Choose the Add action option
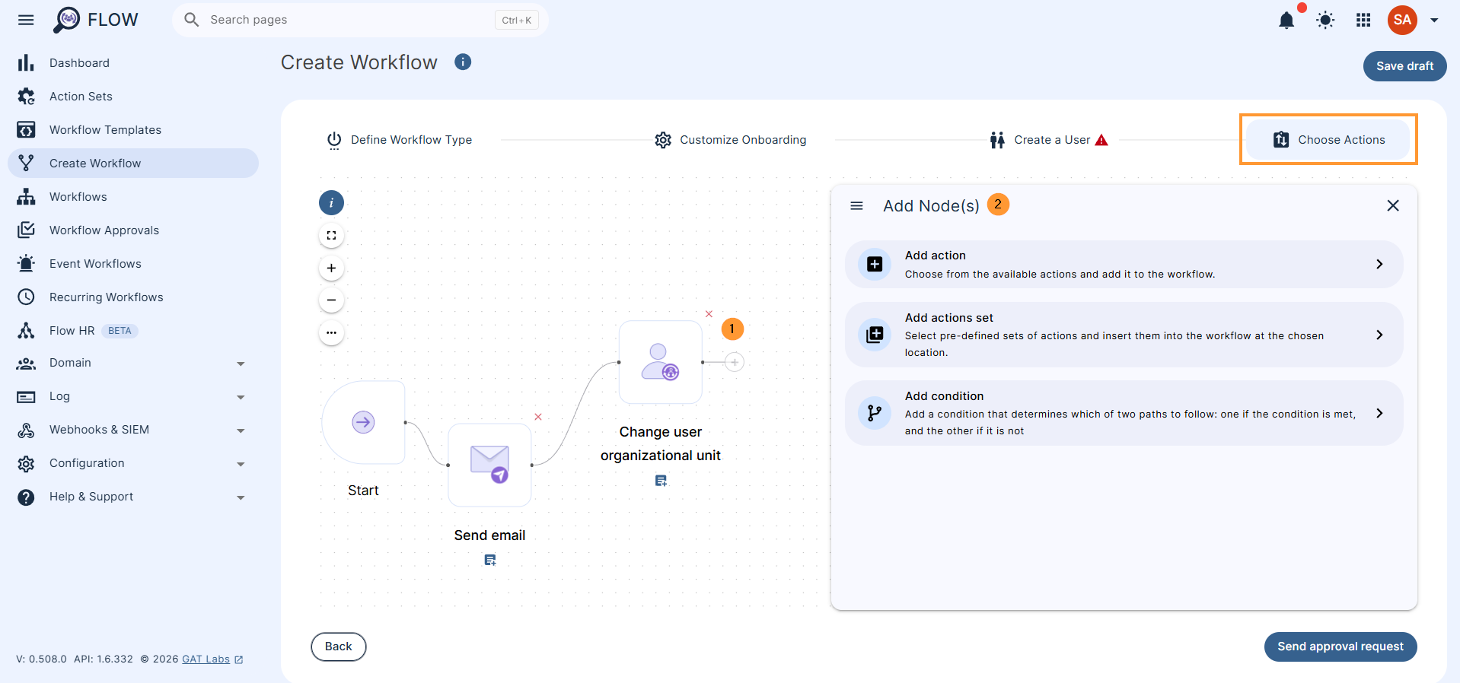Image resolution: width=1460 pixels, height=683 pixels. [x=1124, y=265]
